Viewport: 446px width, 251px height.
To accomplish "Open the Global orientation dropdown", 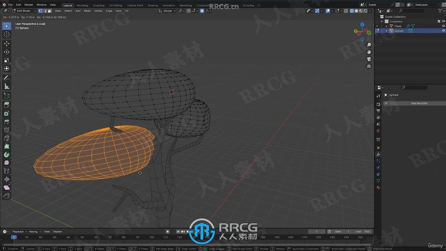I will (167, 11).
